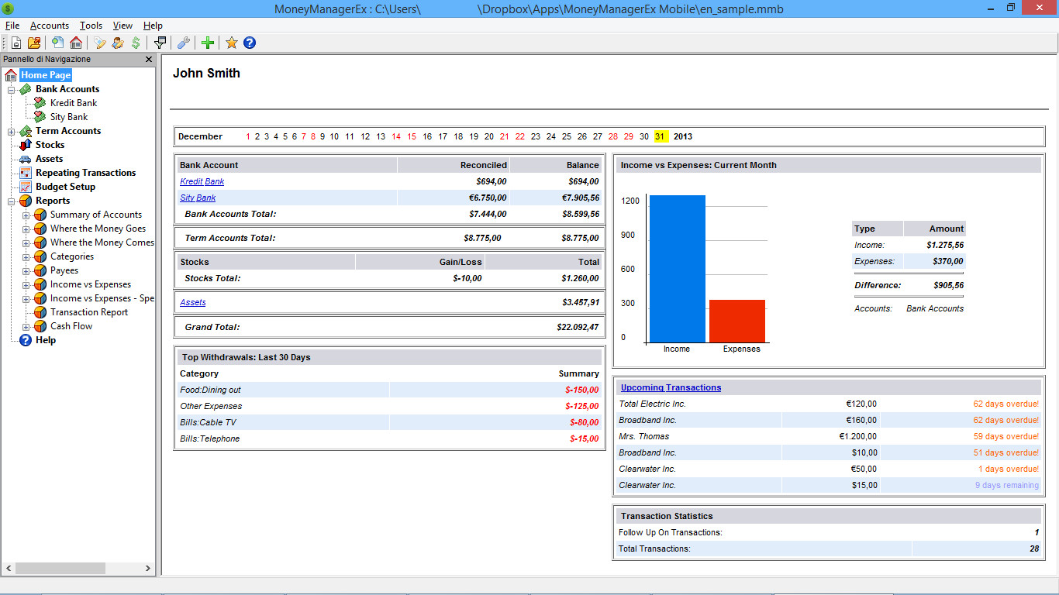Expand the Term Accounts tree node

(12, 132)
